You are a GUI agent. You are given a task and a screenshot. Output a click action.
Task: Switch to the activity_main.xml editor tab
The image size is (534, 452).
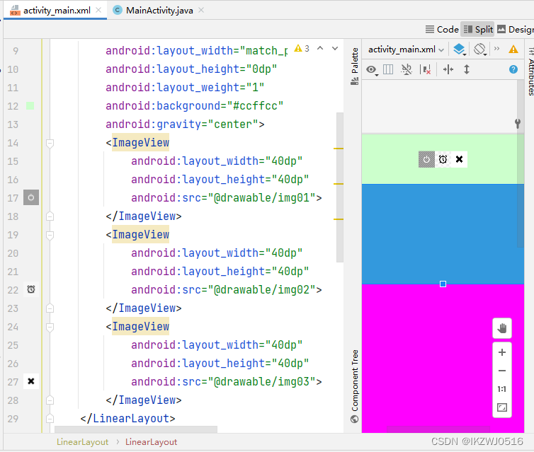pos(57,10)
